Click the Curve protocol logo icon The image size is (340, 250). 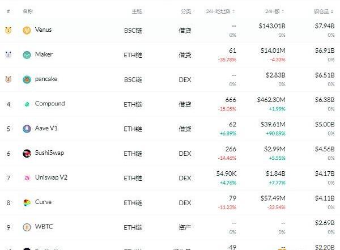(27, 203)
